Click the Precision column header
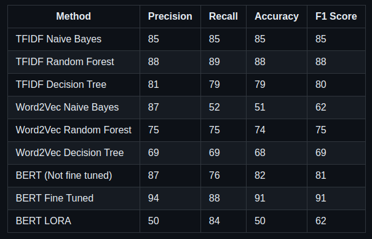The image size is (372, 239). pyautogui.click(x=170, y=17)
